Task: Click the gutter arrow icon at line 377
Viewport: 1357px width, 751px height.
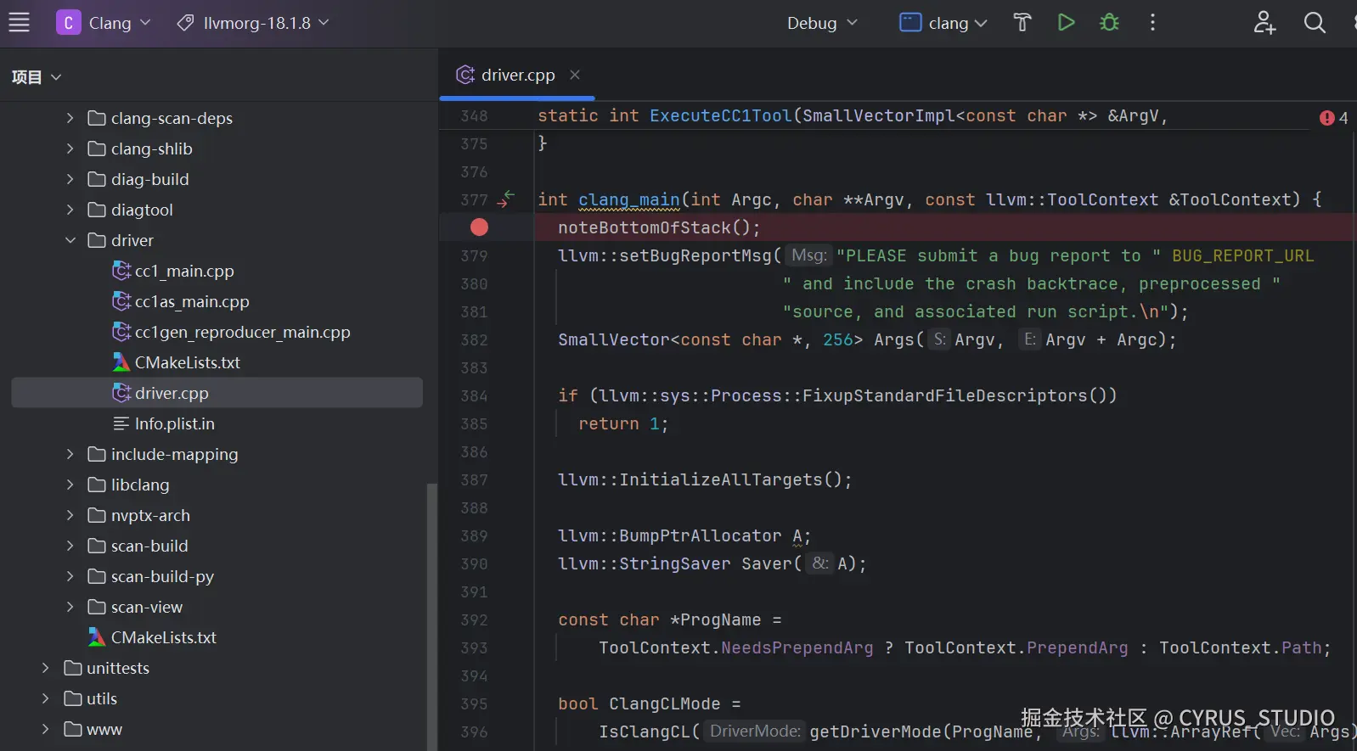Action: click(x=506, y=199)
